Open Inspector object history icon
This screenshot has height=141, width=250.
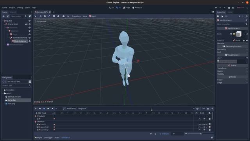click(x=246, y=16)
